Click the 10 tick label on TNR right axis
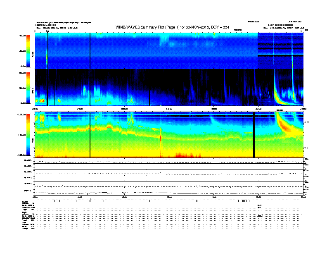Image resolution: width=327 pixels, height=253 pixels. click(x=306, y=148)
